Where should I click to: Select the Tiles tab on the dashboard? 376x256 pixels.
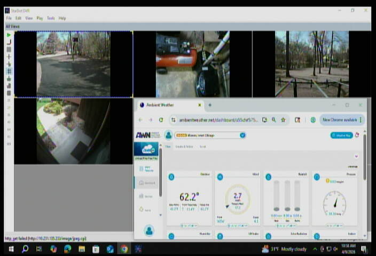tap(168, 147)
